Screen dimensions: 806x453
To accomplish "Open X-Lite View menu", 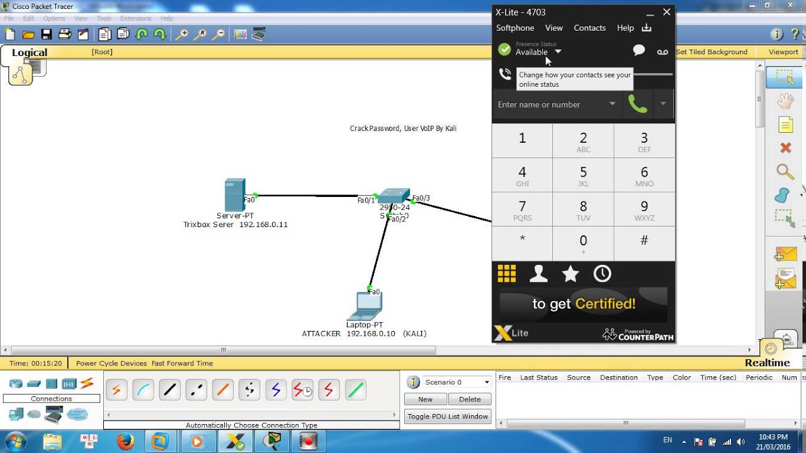I will click(554, 28).
